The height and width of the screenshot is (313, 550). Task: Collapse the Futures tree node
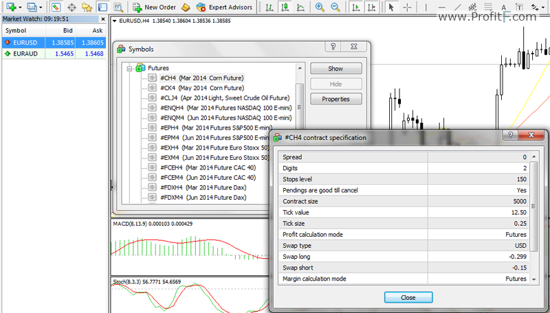click(129, 68)
